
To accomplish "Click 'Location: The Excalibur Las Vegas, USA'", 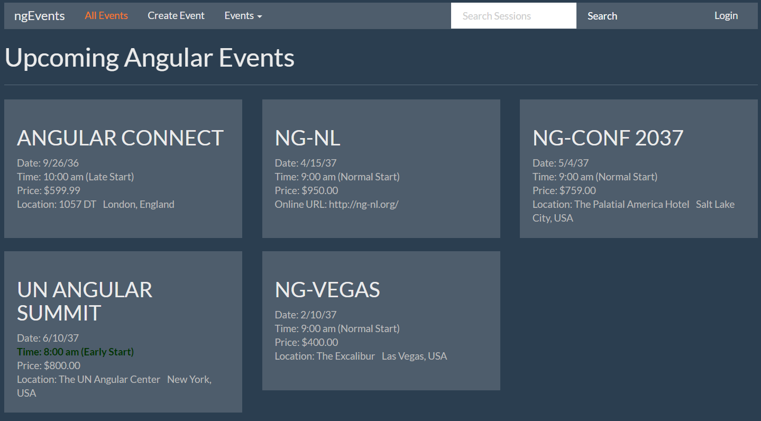I will [361, 356].
